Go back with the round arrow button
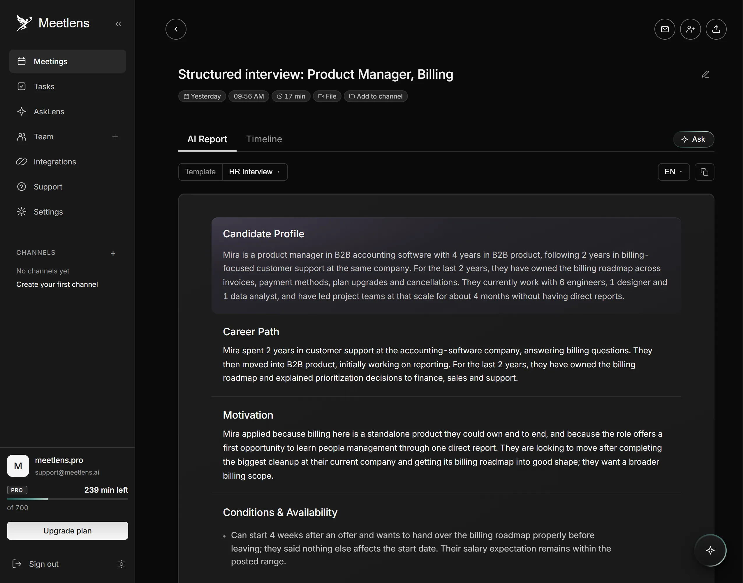 (x=176, y=29)
